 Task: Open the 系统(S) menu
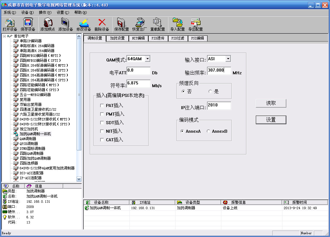point(10,13)
